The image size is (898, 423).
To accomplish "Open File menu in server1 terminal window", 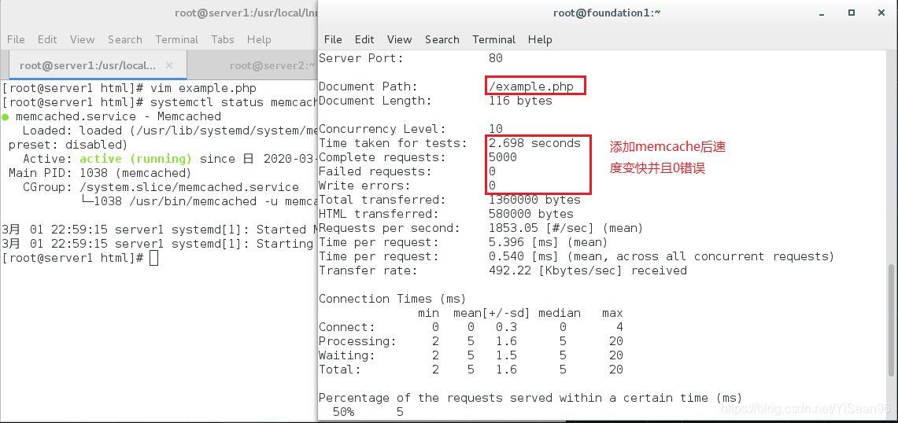I will [16, 39].
